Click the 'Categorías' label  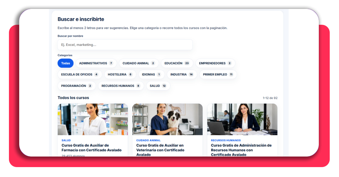click(65, 55)
